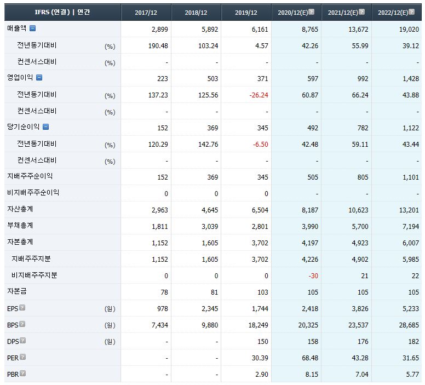Click the 자본총계 row label
The image size is (425, 385).
(20, 242)
